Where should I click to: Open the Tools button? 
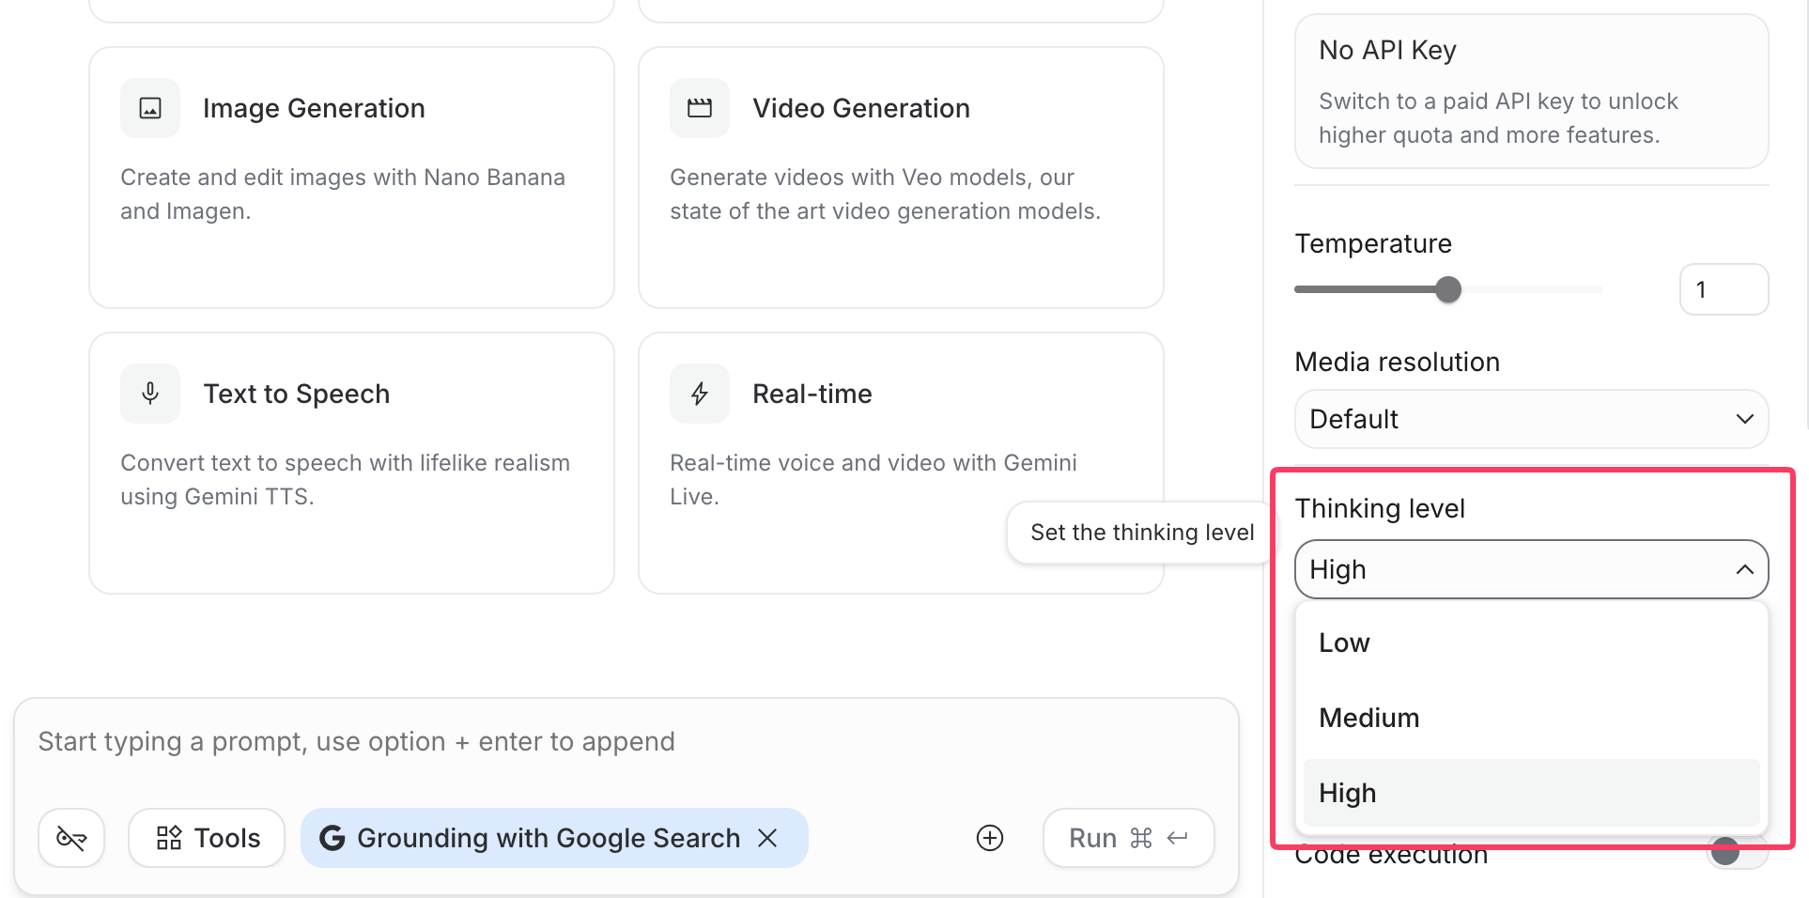[x=206, y=838]
